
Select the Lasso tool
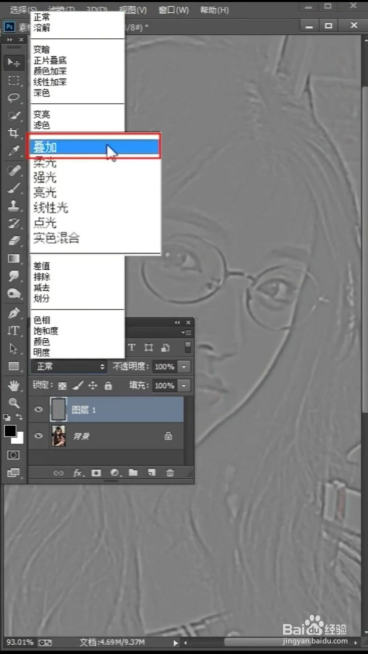14,98
